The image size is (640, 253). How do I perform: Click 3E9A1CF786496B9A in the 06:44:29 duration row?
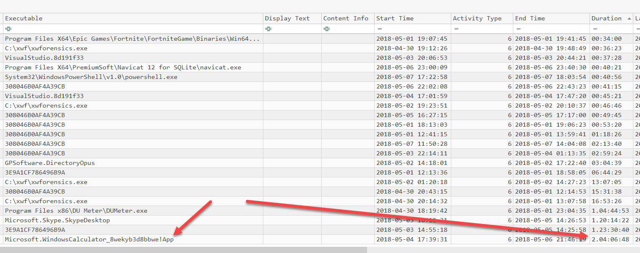pos(35,172)
